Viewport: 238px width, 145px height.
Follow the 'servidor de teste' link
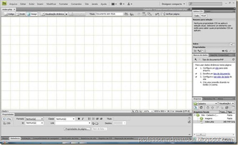(x=221, y=77)
